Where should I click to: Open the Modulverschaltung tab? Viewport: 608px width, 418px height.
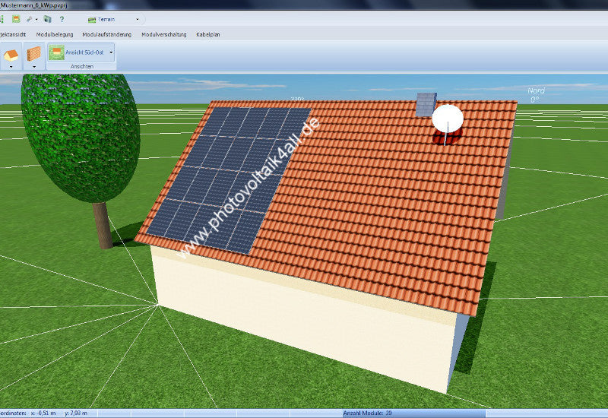(164, 34)
